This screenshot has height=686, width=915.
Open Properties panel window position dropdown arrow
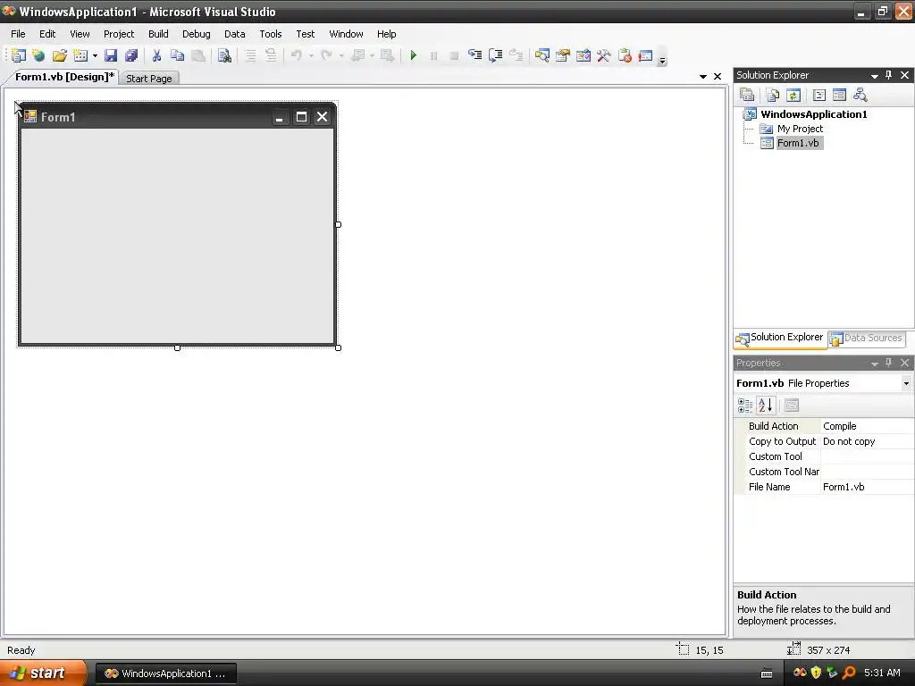(875, 364)
